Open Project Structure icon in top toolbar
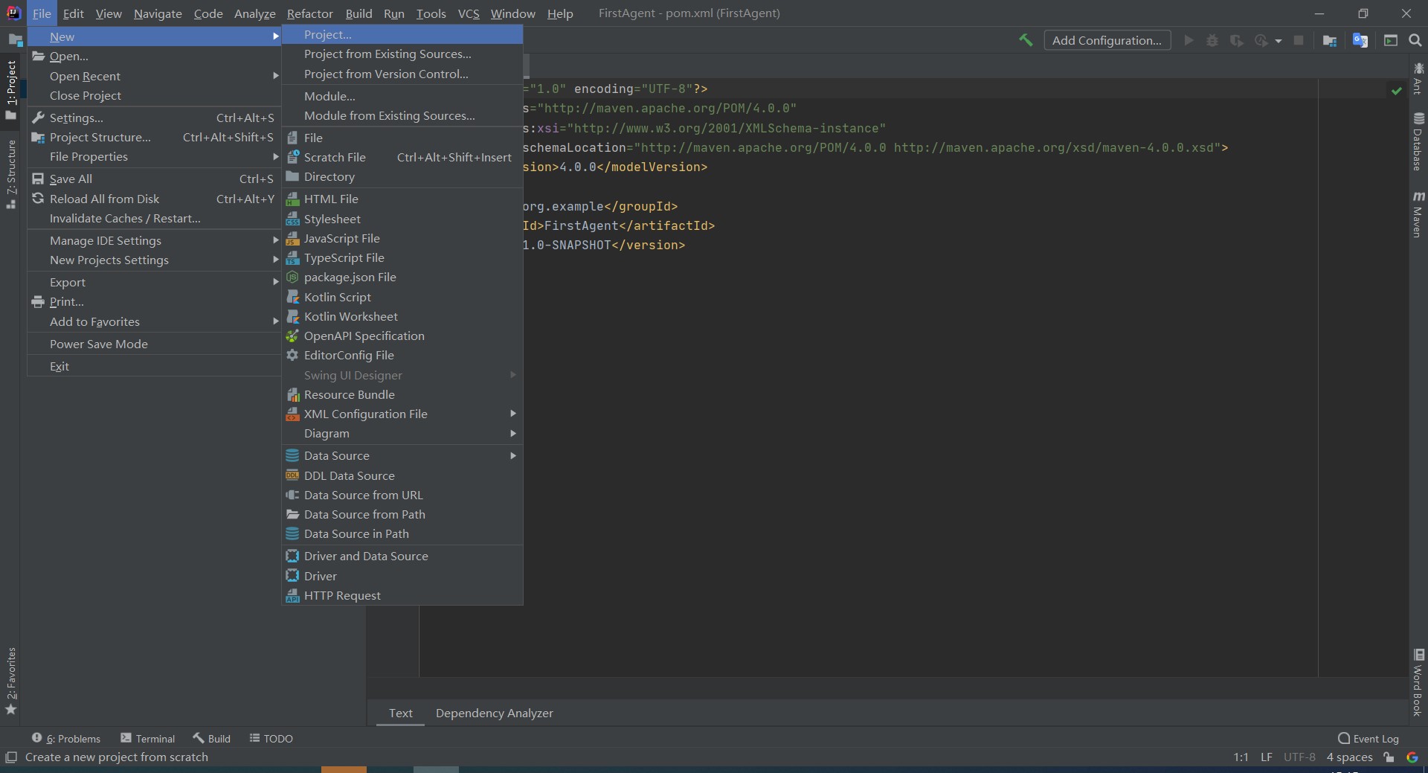1428x773 pixels. click(1330, 40)
